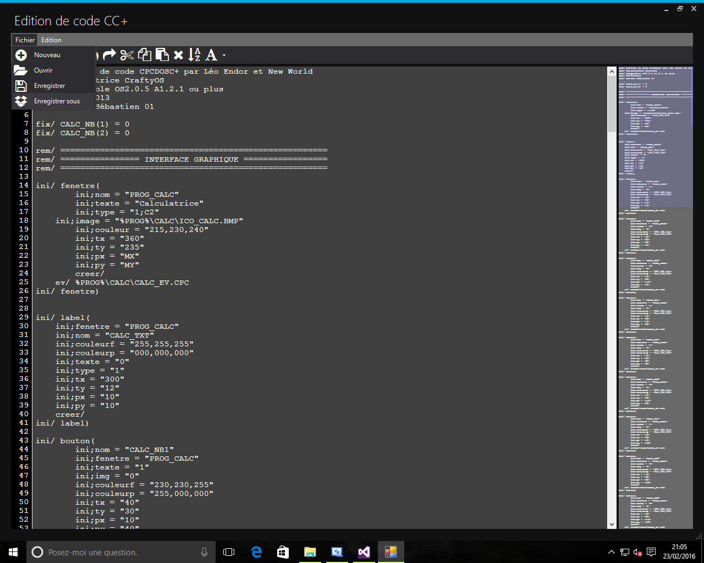704x563 pixels.
Task: Click the 'ini/ fenetre)' closing line 26
Action: 67,291
